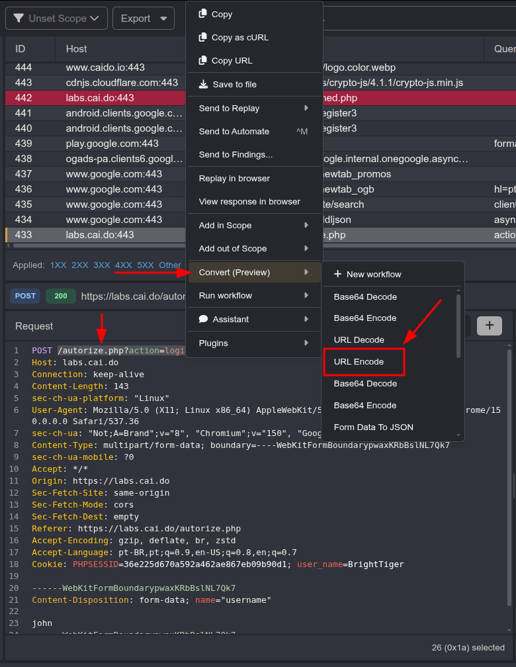Click the Host column header
The image size is (516, 667).
point(77,49)
